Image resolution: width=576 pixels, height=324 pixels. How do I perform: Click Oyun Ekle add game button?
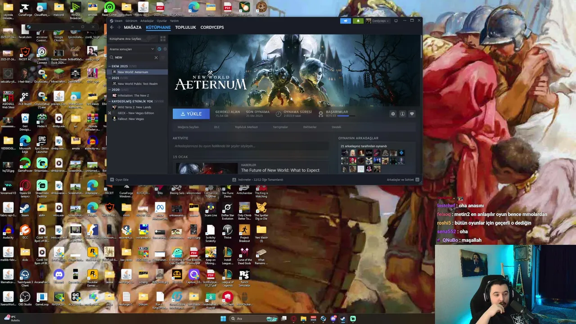click(119, 180)
